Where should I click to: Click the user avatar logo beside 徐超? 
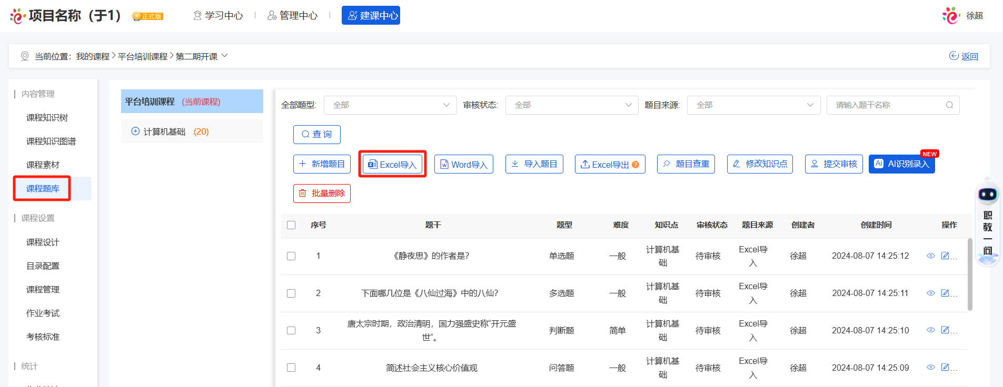coord(951,16)
